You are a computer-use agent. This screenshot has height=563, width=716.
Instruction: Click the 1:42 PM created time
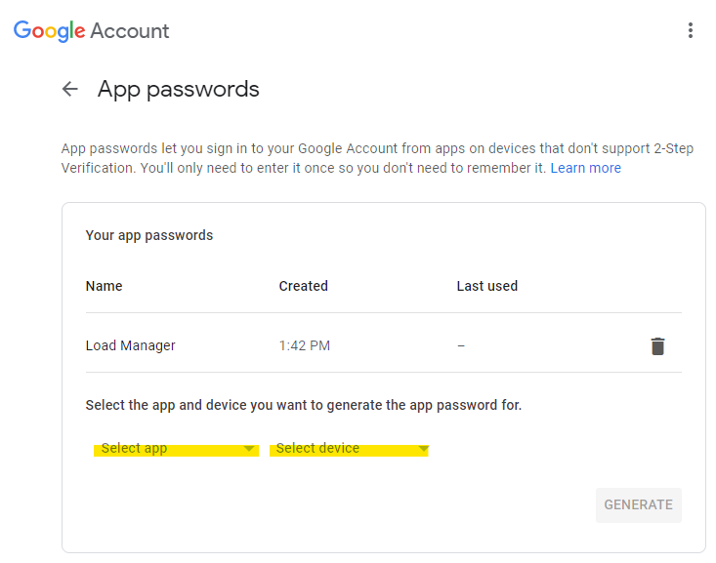305,345
